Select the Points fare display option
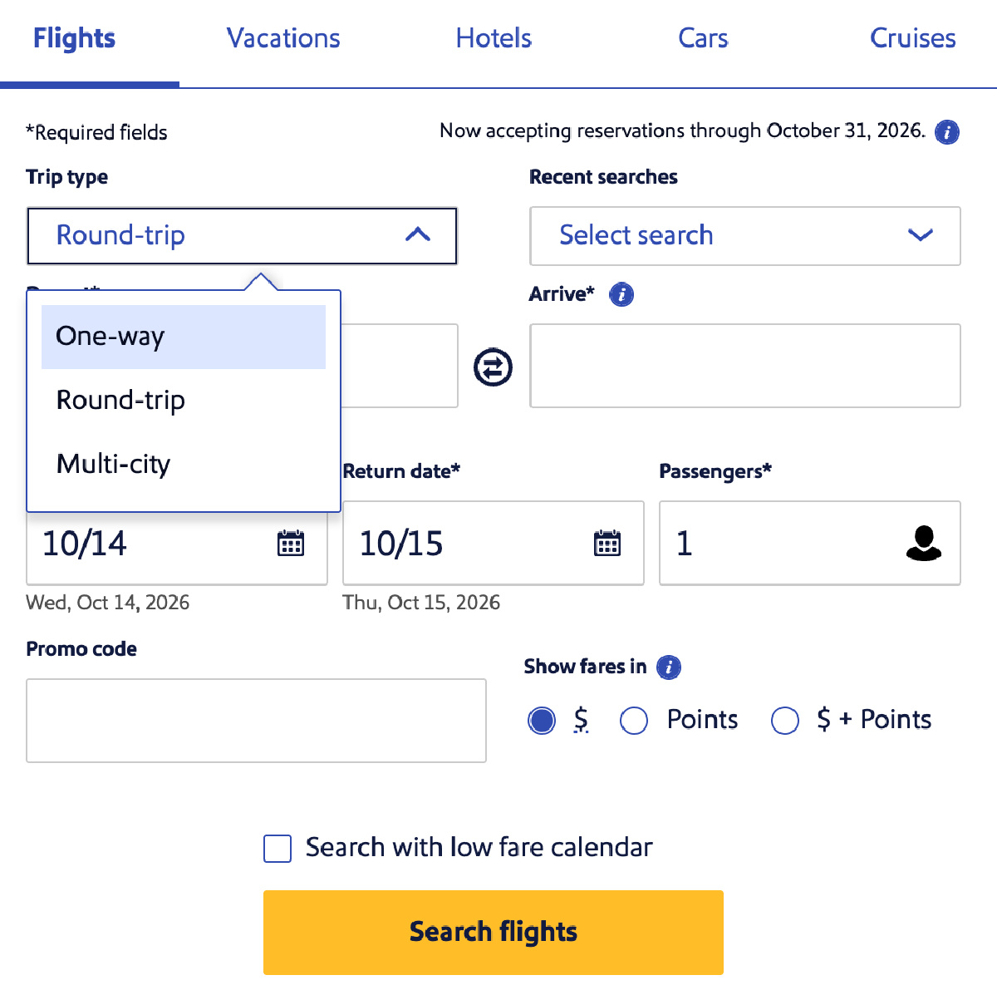The image size is (997, 985). pos(634,720)
